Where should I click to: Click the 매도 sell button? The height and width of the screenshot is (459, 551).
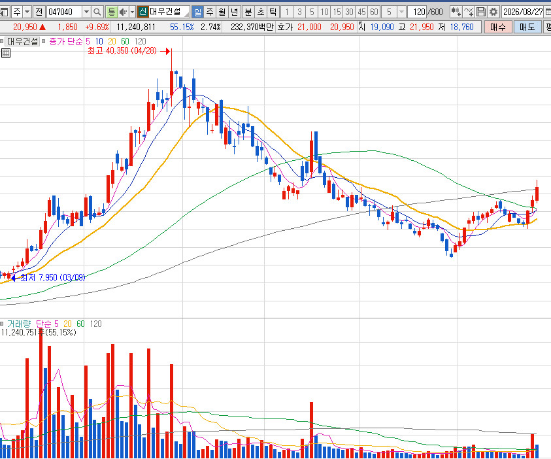(527, 27)
